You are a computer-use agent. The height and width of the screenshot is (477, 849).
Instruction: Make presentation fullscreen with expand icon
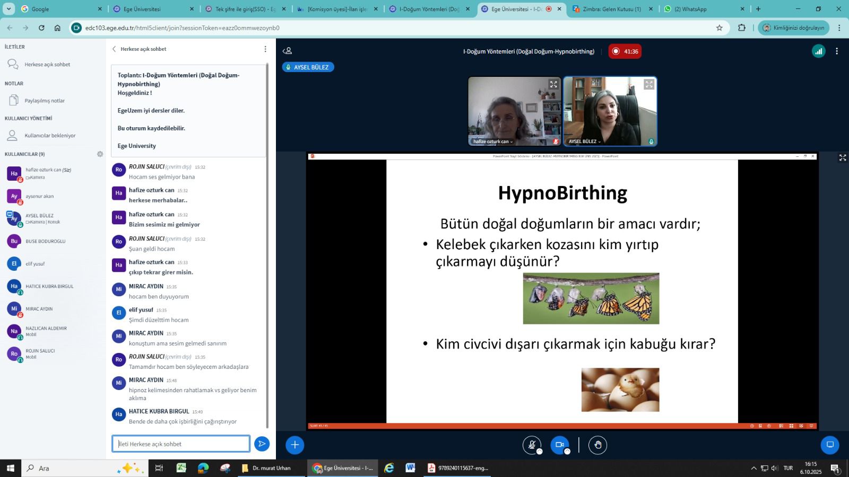[x=842, y=158]
